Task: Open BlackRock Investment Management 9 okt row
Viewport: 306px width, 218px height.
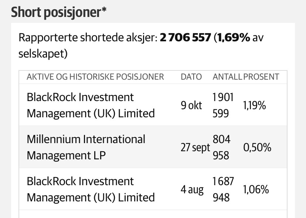Action: pyautogui.click(x=153, y=105)
